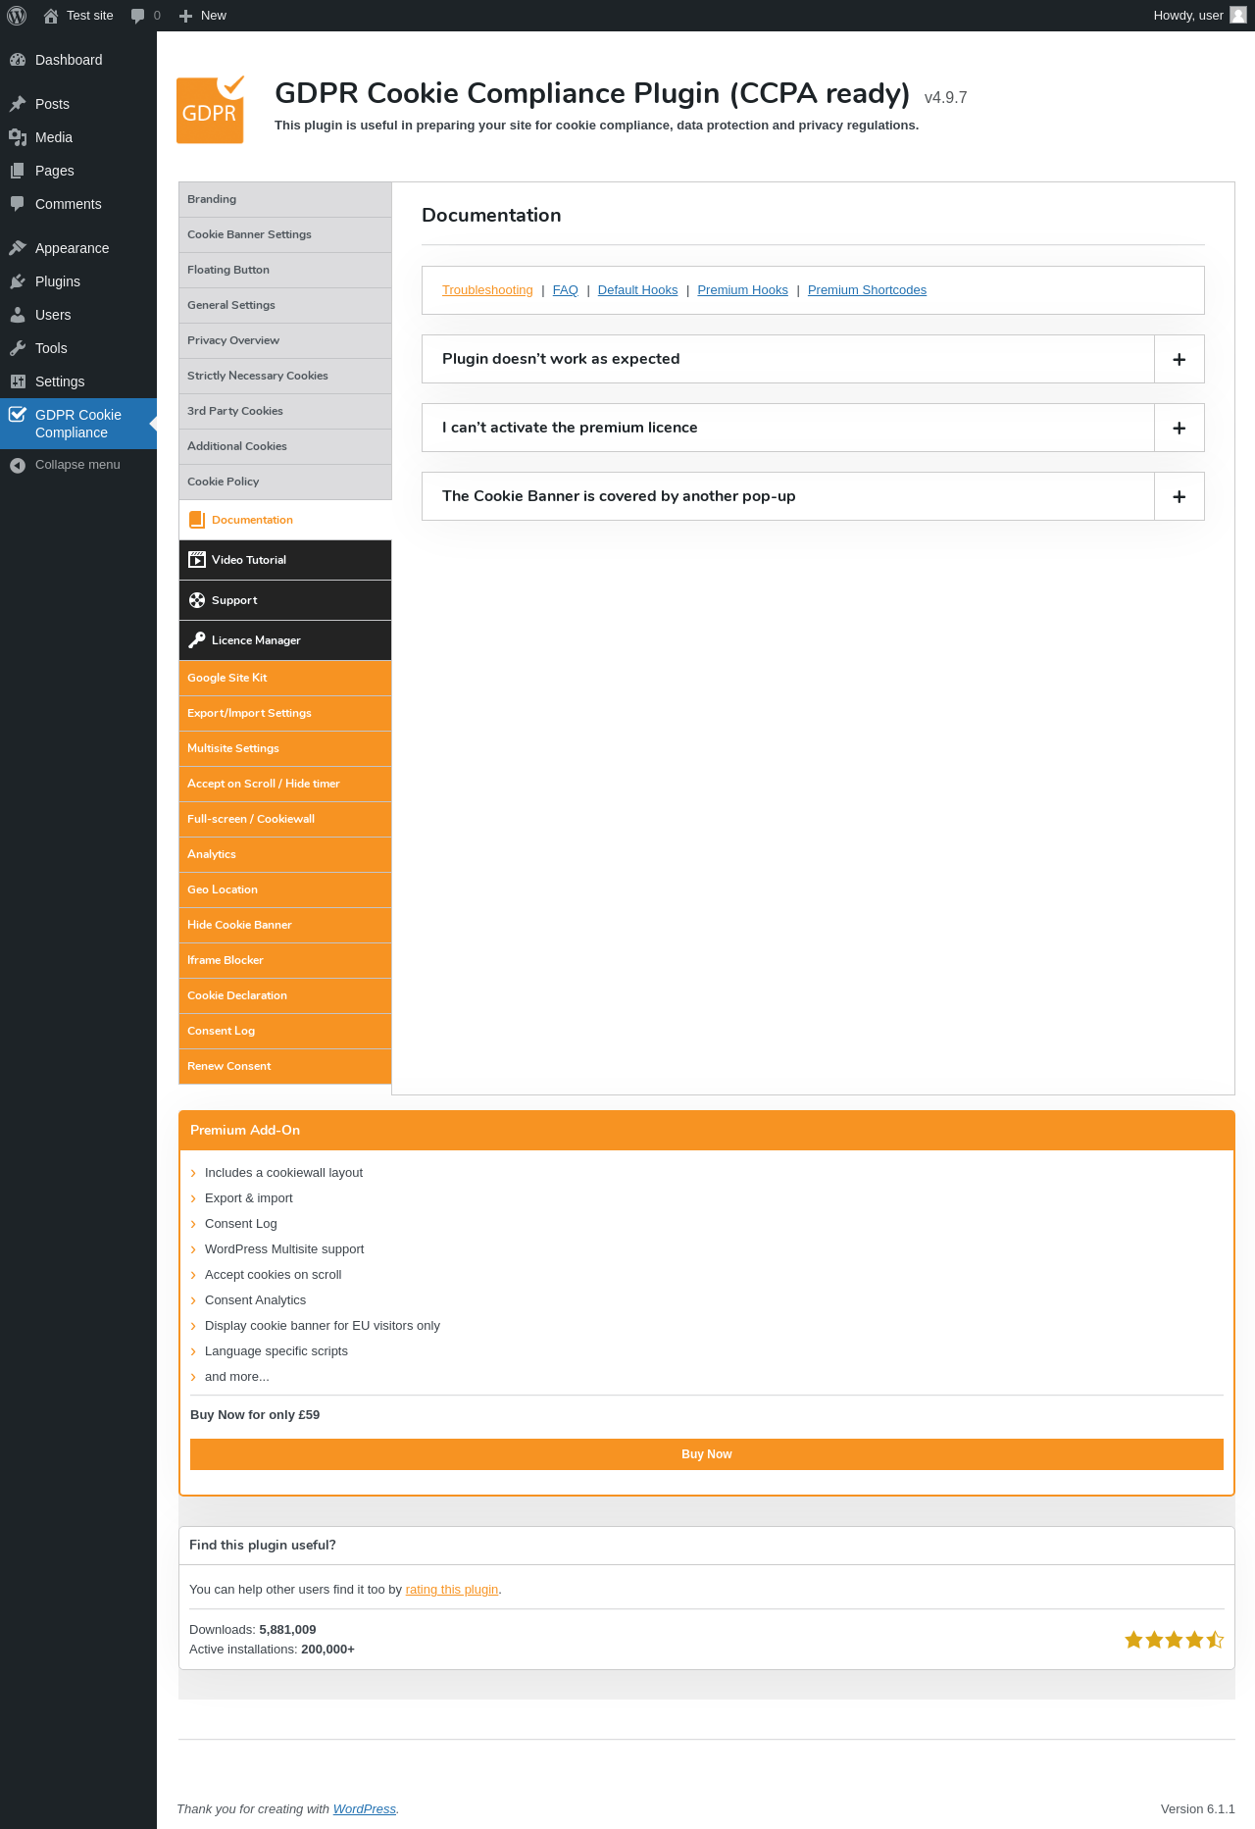Click the Users person icon
The image size is (1255, 1829).
[x=18, y=315]
